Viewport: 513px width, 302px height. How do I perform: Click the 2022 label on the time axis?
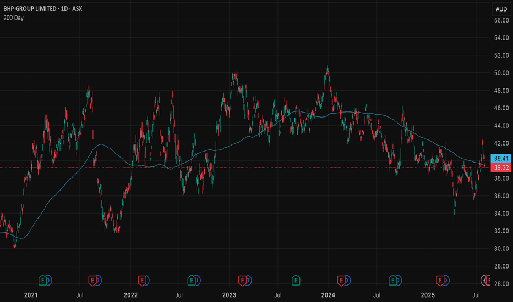click(130, 295)
